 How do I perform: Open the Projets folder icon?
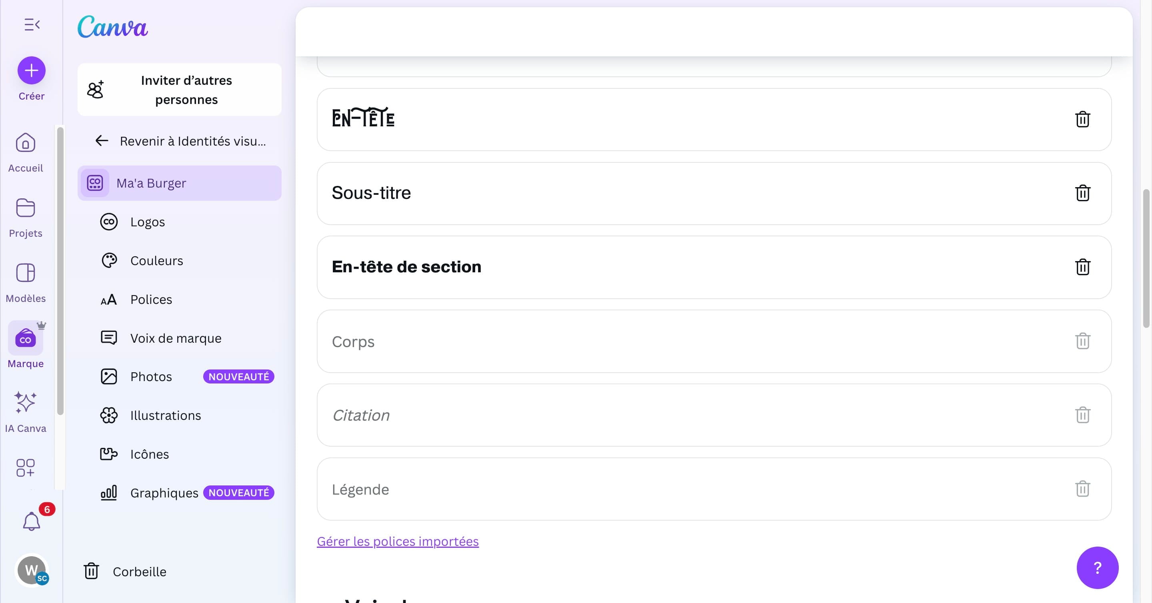pos(26,208)
